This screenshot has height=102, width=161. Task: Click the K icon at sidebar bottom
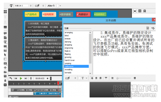click(5, 85)
